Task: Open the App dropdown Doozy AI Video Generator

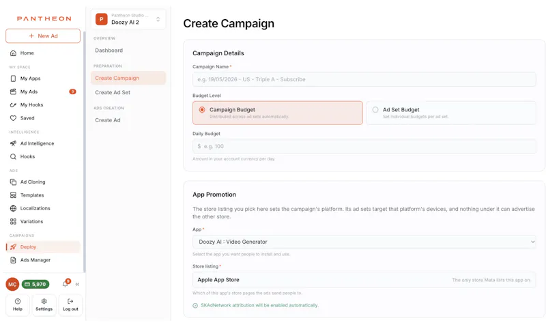Action: [x=364, y=242]
